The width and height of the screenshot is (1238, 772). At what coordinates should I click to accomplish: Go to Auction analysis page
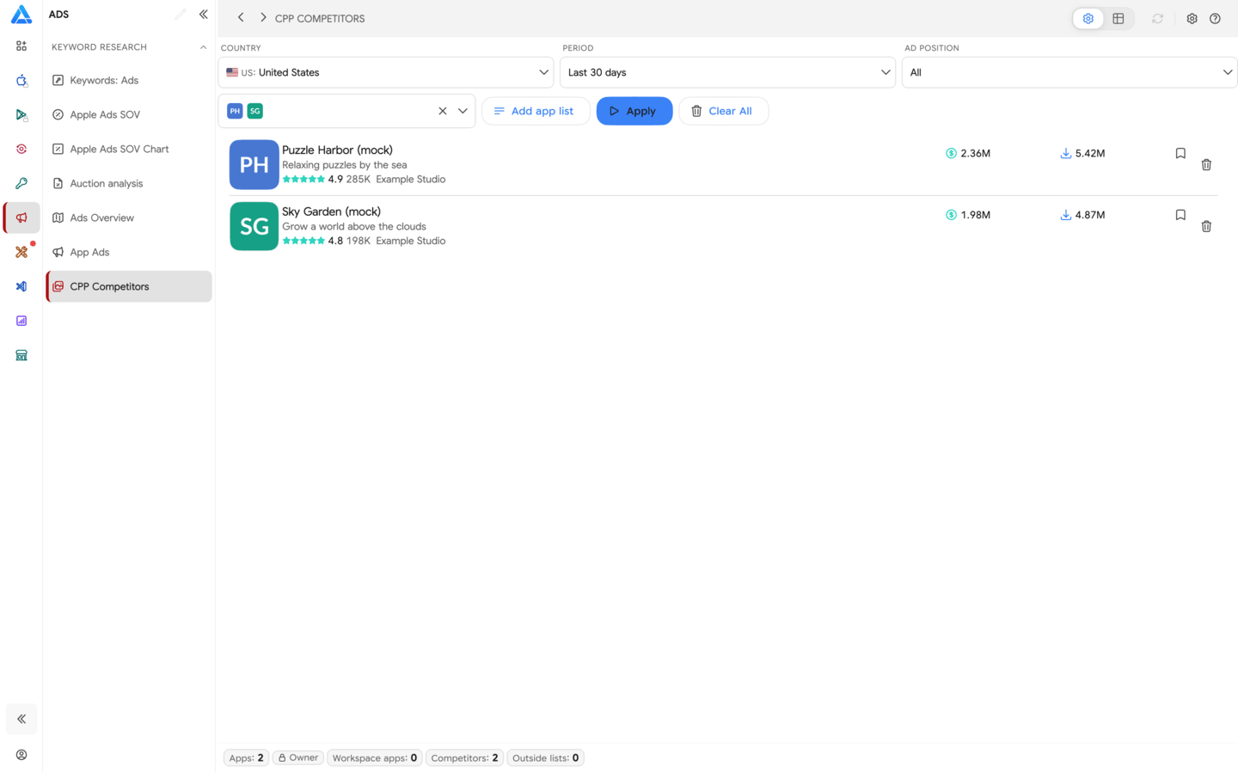tap(129, 183)
